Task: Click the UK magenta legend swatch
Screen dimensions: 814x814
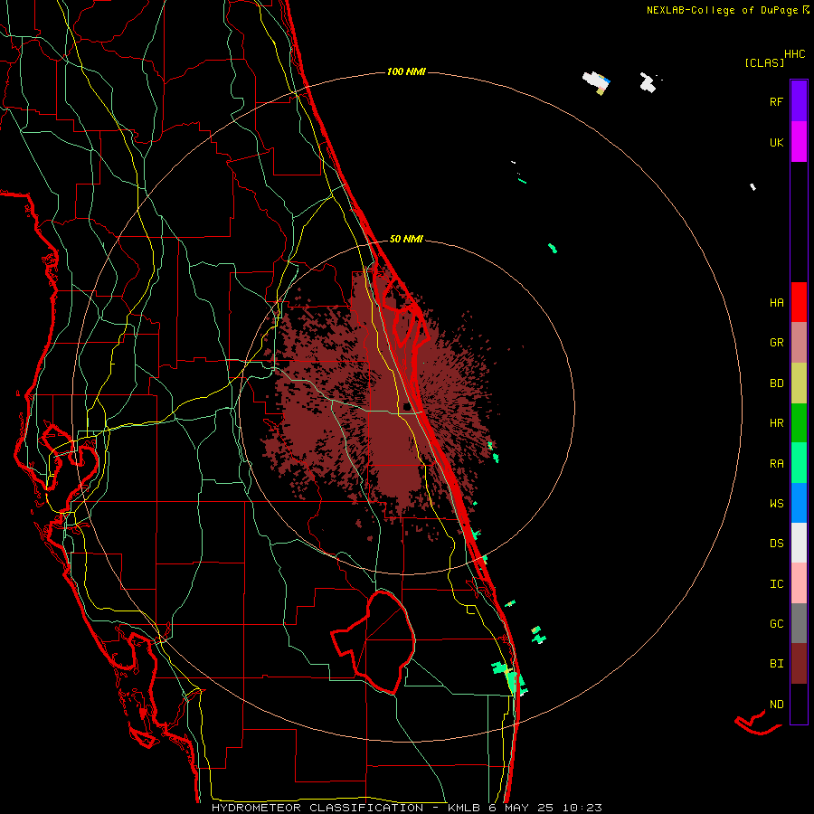Action: (799, 142)
